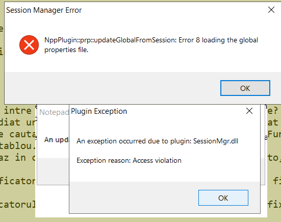Click OK in Plugin Exception dialog
This screenshot has height=222, width=281.
click(x=223, y=198)
